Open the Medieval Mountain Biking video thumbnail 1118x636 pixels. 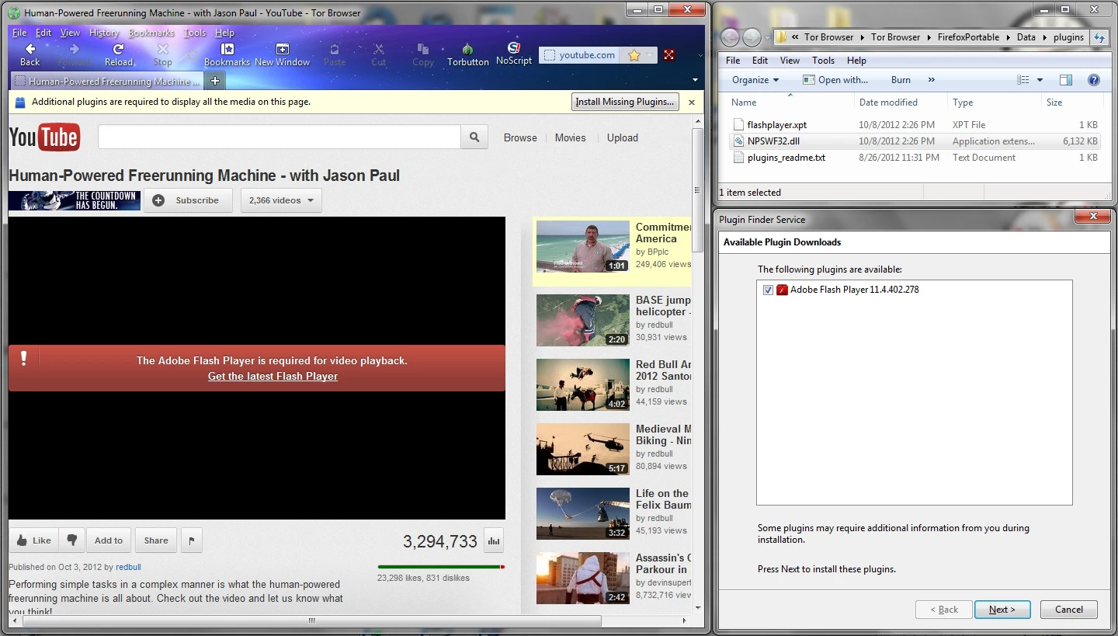tap(582, 449)
